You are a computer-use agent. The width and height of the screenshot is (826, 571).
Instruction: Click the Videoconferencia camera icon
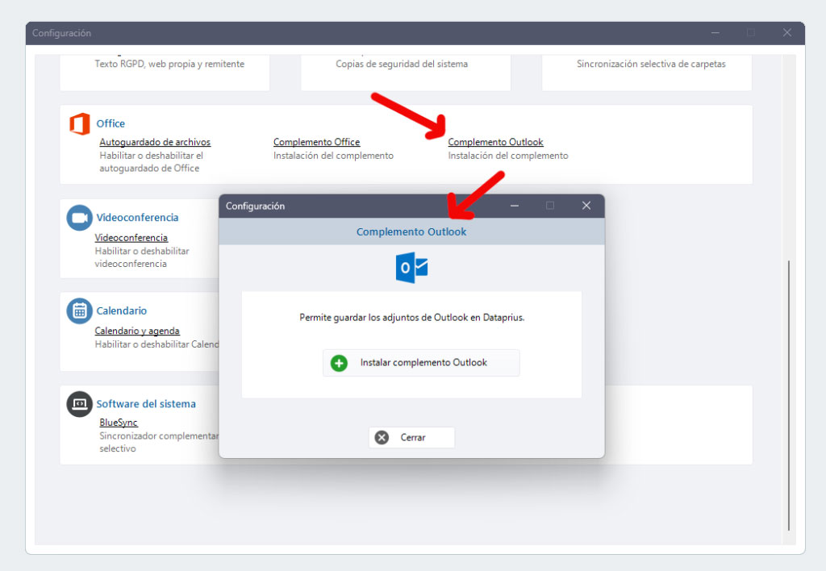80,218
